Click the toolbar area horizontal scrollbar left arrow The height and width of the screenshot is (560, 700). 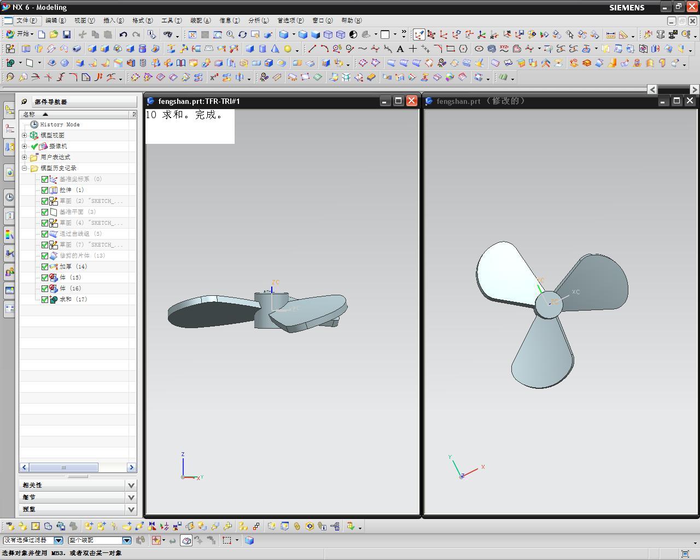[652, 90]
